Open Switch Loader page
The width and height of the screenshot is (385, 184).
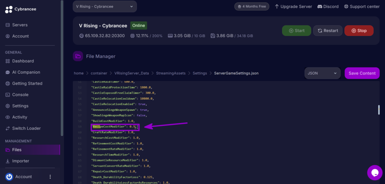point(27,129)
